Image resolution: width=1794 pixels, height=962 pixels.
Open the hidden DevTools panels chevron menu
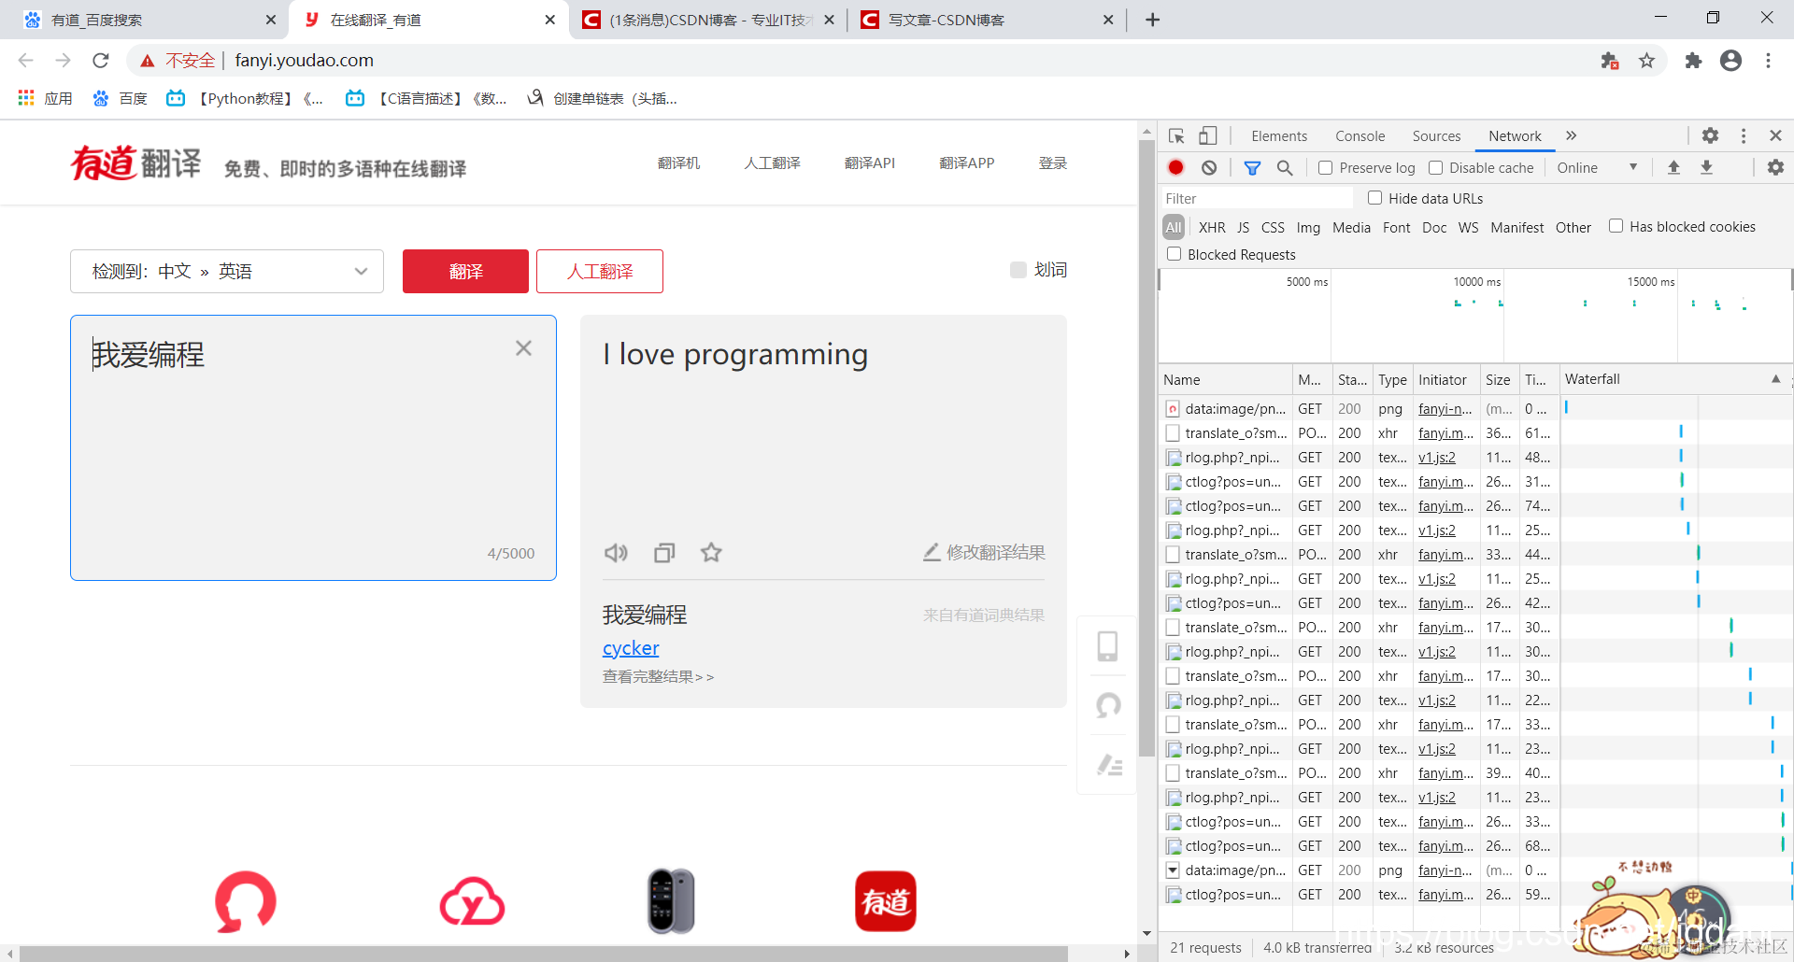point(1571,135)
